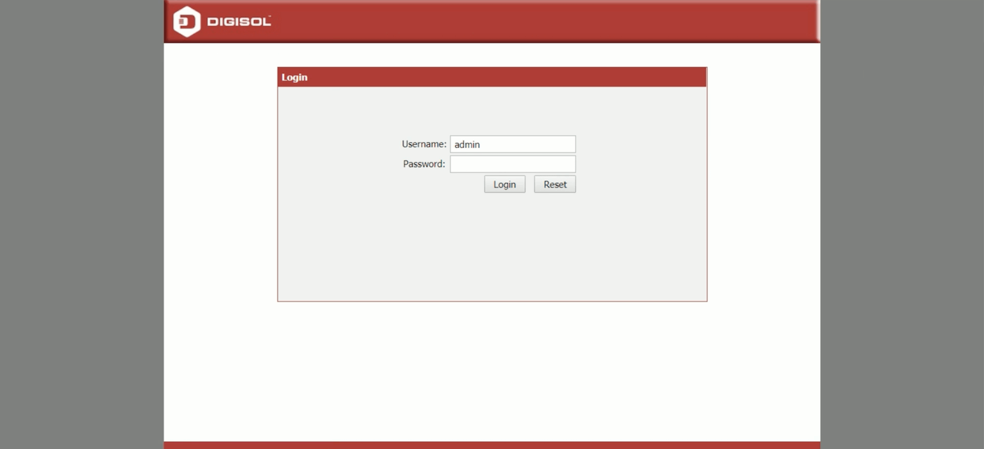The height and width of the screenshot is (449, 984).
Task: Focus the empty Password input field
Action: pos(513,164)
